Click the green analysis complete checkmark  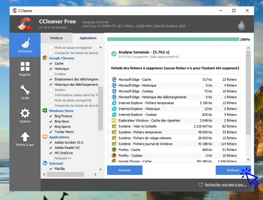[114, 54]
